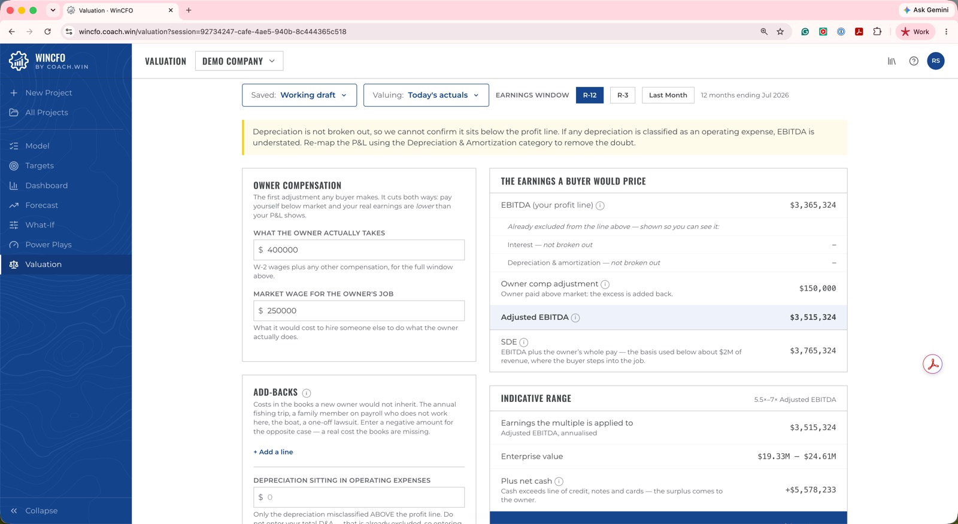
Task: Click the depreciation in operating expenses field
Action: click(x=359, y=498)
